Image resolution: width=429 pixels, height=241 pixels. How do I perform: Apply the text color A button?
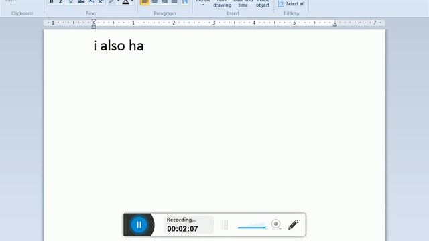(x=125, y=2)
